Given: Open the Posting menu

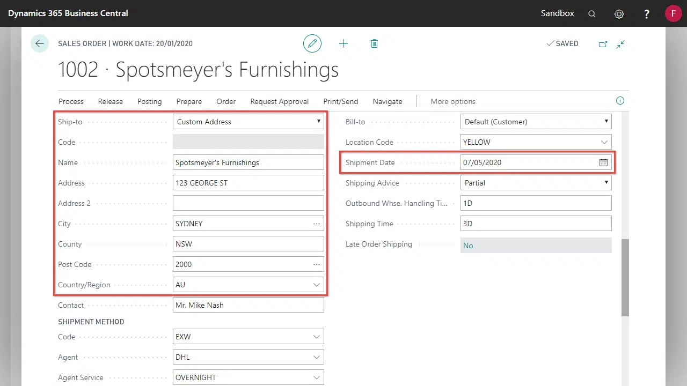Looking at the screenshot, I should [149, 101].
